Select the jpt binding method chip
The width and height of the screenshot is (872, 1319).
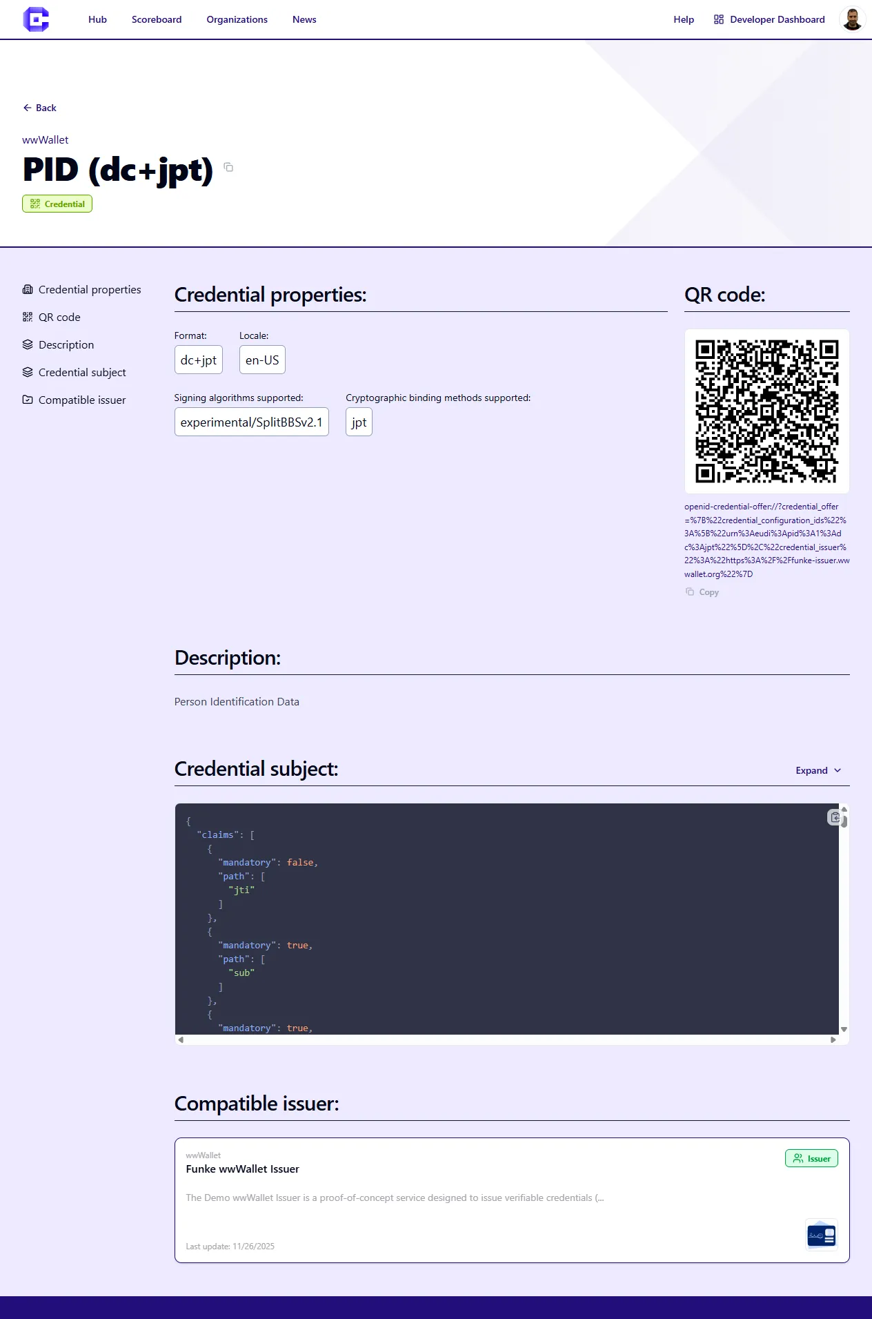point(359,422)
